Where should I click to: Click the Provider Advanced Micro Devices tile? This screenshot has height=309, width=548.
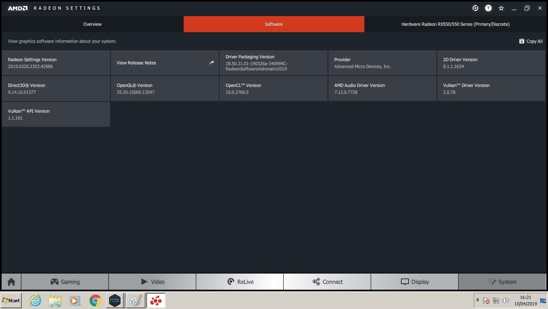click(382, 63)
